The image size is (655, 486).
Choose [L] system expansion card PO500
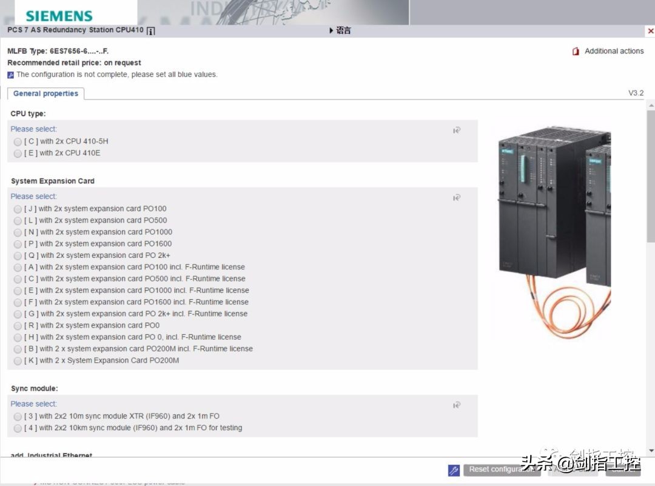click(18, 221)
